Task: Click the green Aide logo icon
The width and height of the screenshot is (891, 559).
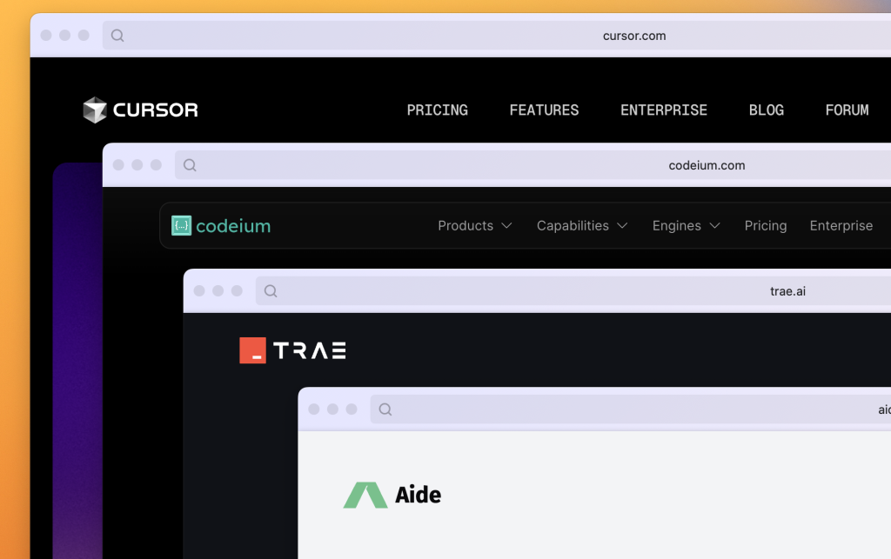Action: (365, 495)
